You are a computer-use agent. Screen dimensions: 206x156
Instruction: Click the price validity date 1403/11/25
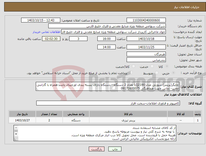[x=146, y=47]
